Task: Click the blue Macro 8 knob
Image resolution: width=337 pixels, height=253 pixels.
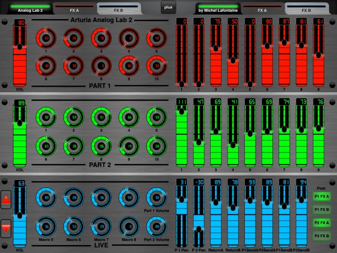Action: 129,227
